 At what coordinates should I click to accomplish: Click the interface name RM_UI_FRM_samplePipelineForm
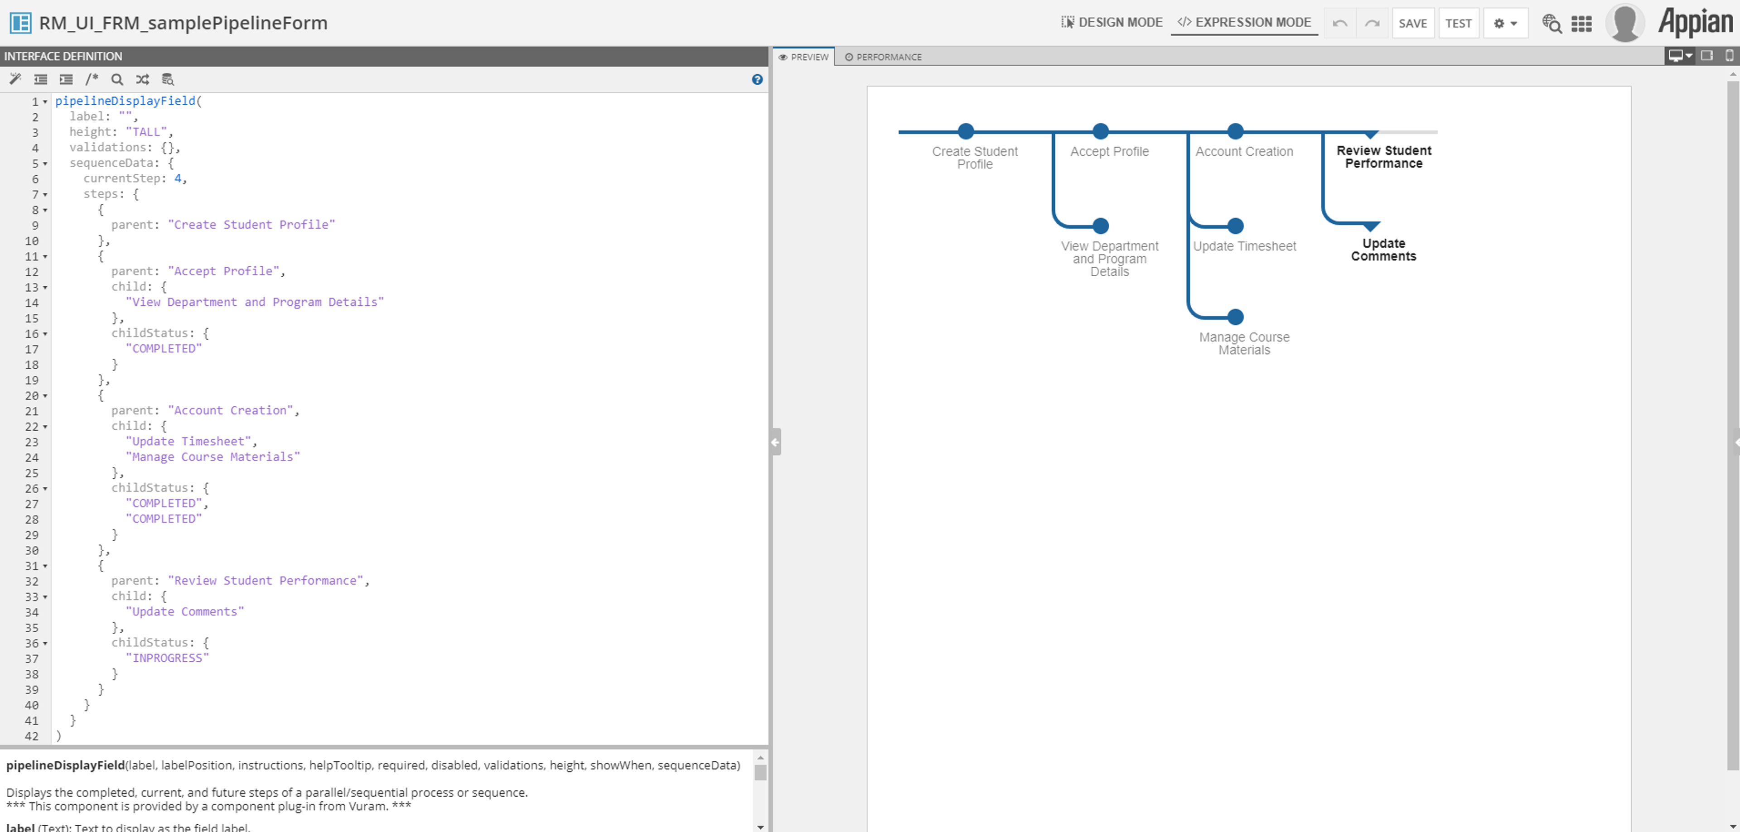pos(183,23)
